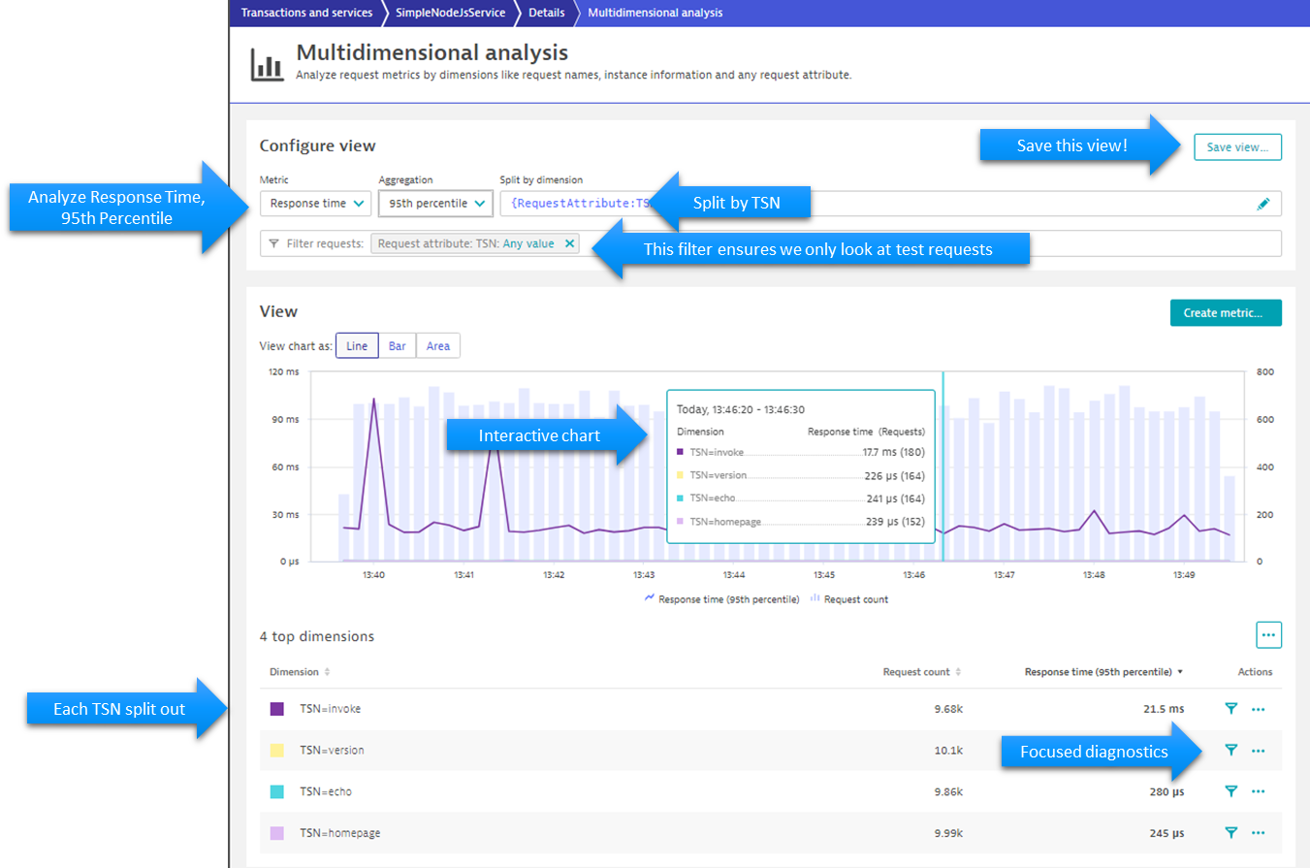Click the Create metric button
1310x868 pixels.
[x=1226, y=312]
